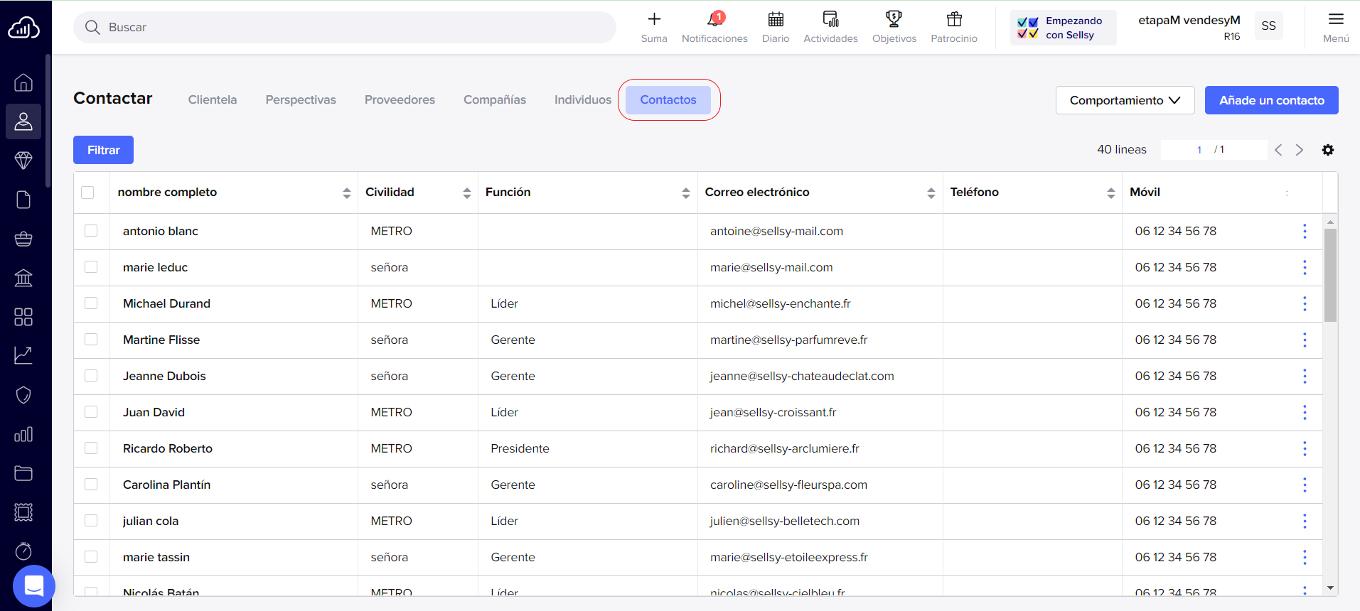Open row menu for marie tassin
1360x611 pixels.
[1305, 557]
